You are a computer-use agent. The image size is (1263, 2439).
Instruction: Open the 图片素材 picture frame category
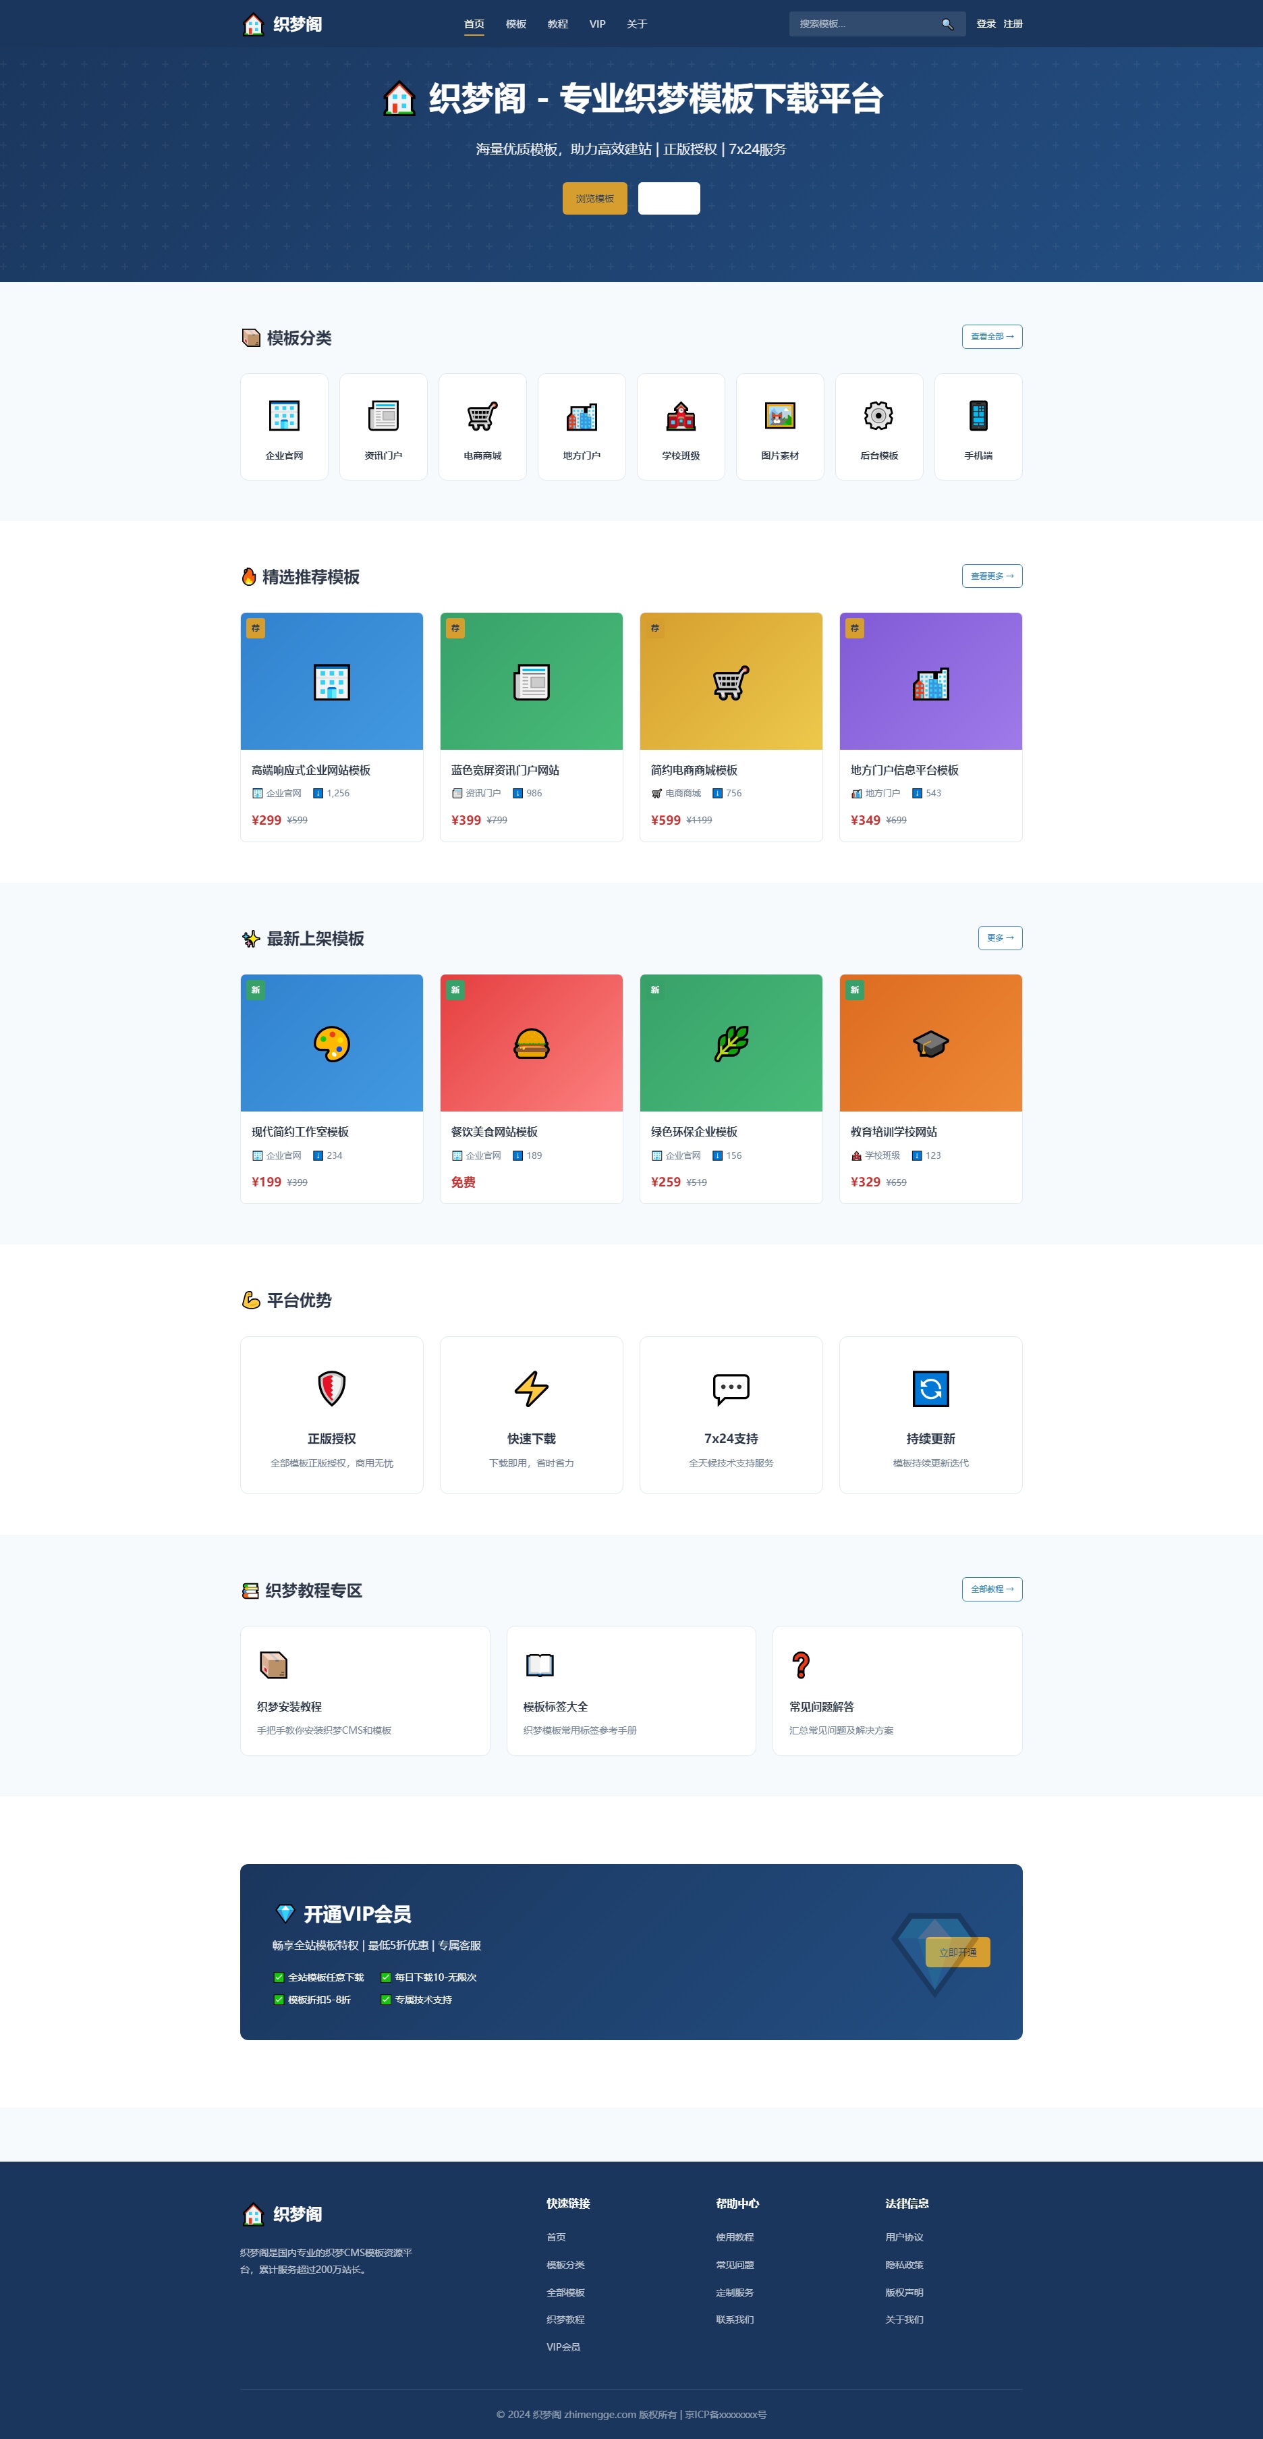coord(780,416)
